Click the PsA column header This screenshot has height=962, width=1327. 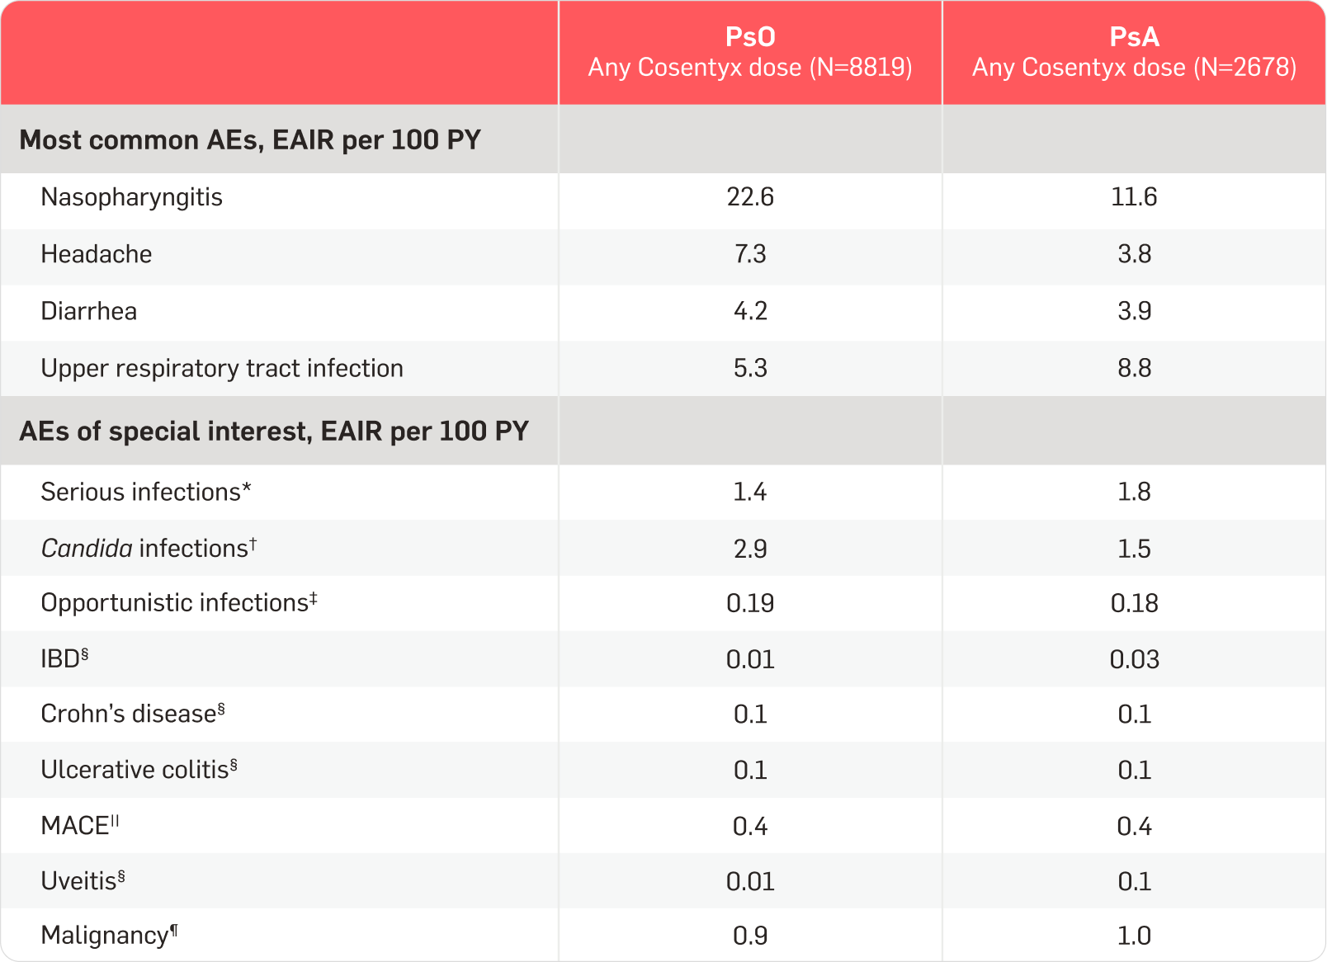point(1134,52)
